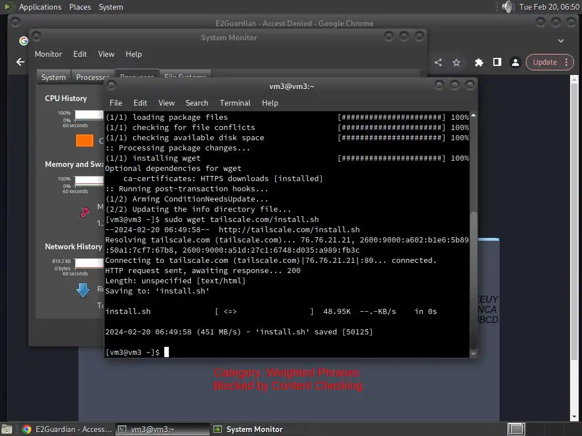Open the Applications menu in top panel

click(40, 7)
